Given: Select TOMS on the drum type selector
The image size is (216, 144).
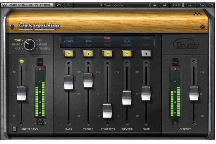Looking at the screenshot, I should point(18,40).
